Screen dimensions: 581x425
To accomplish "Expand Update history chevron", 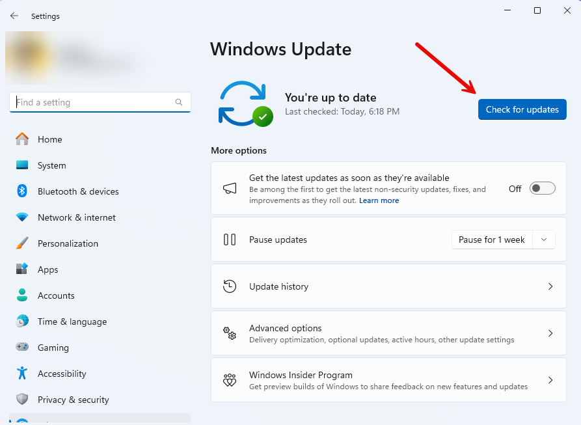I will click(x=550, y=286).
